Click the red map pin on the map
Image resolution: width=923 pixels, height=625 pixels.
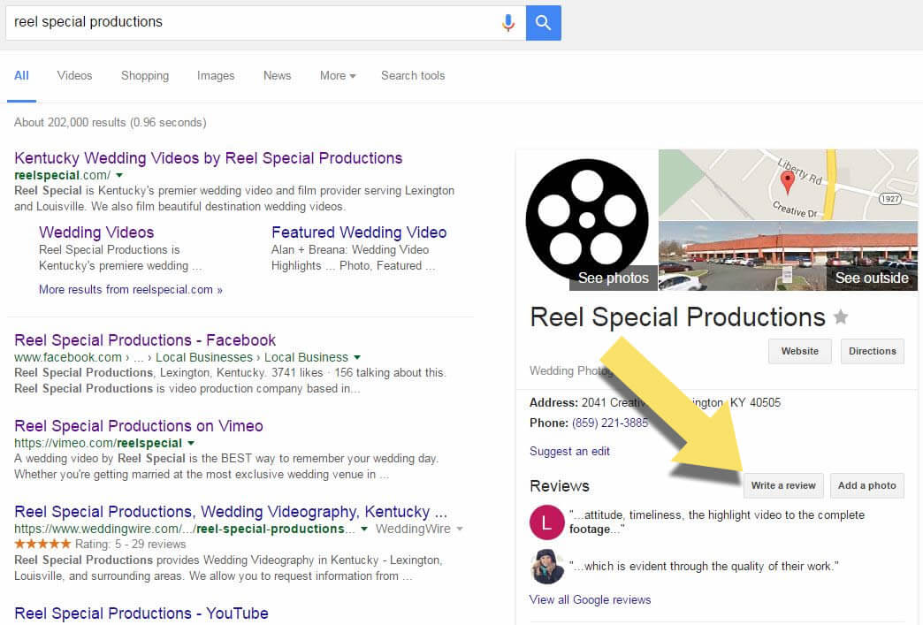click(x=787, y=182)
